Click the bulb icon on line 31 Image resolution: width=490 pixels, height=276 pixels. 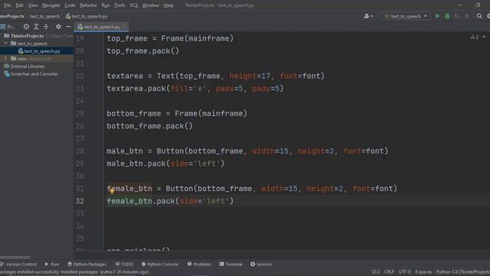click(112, 191)
